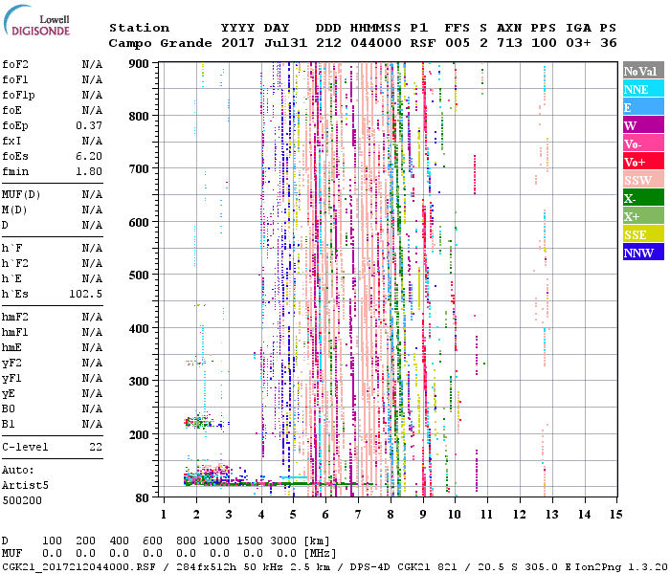
Task: Click the 900 label on height axis
Action: point(140,63)
